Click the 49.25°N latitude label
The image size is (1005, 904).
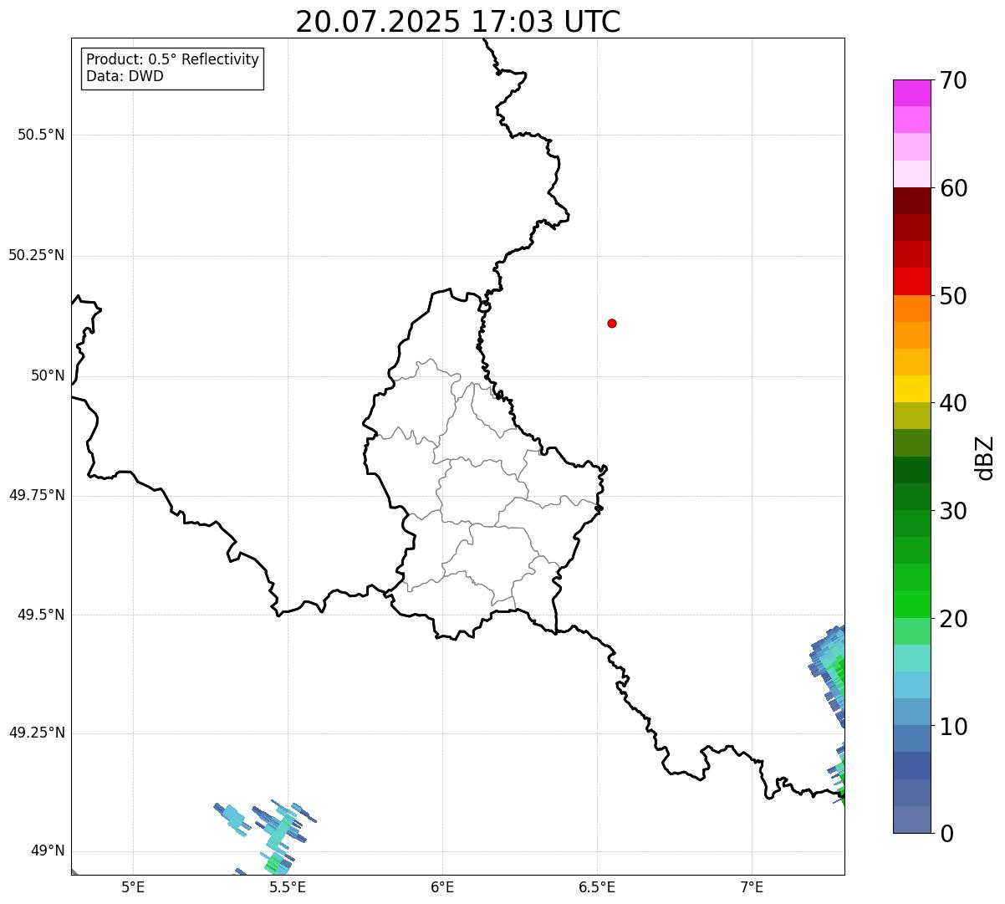36,733
